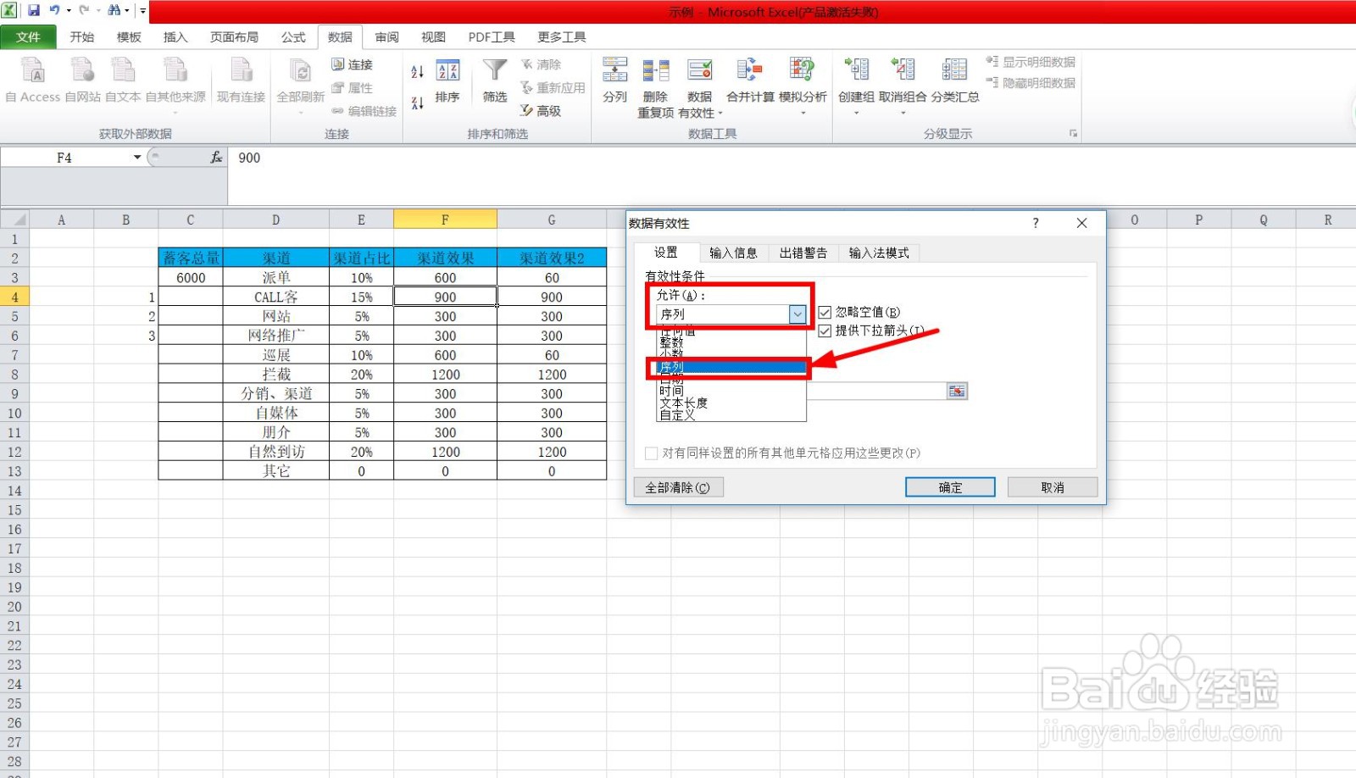Image resolution: width=1356 pixels, height=778 pixels.
Task: Click the 合并计算 consolidate icon
Action: click(749, 81)
